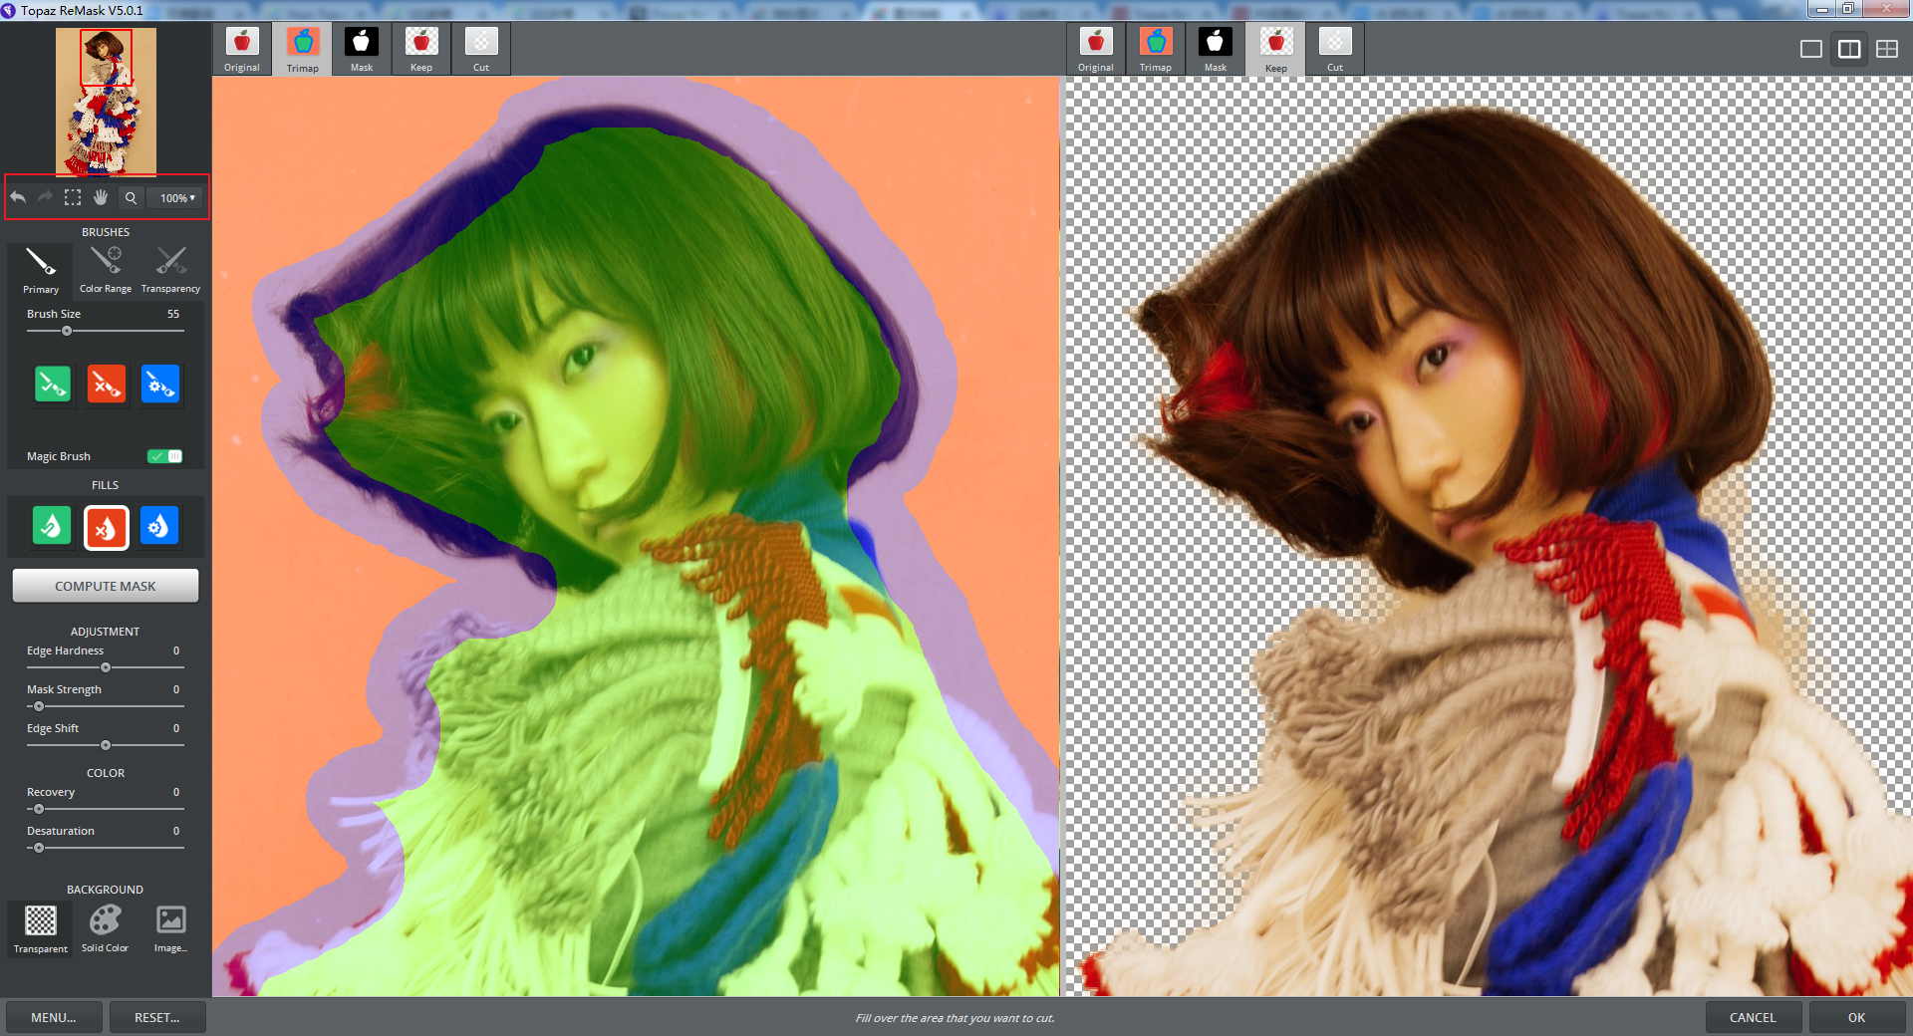Viewport: 1913px width, 1036px height.
Task: Select the Hand pan tool
Action: click(x=101, y=197)
